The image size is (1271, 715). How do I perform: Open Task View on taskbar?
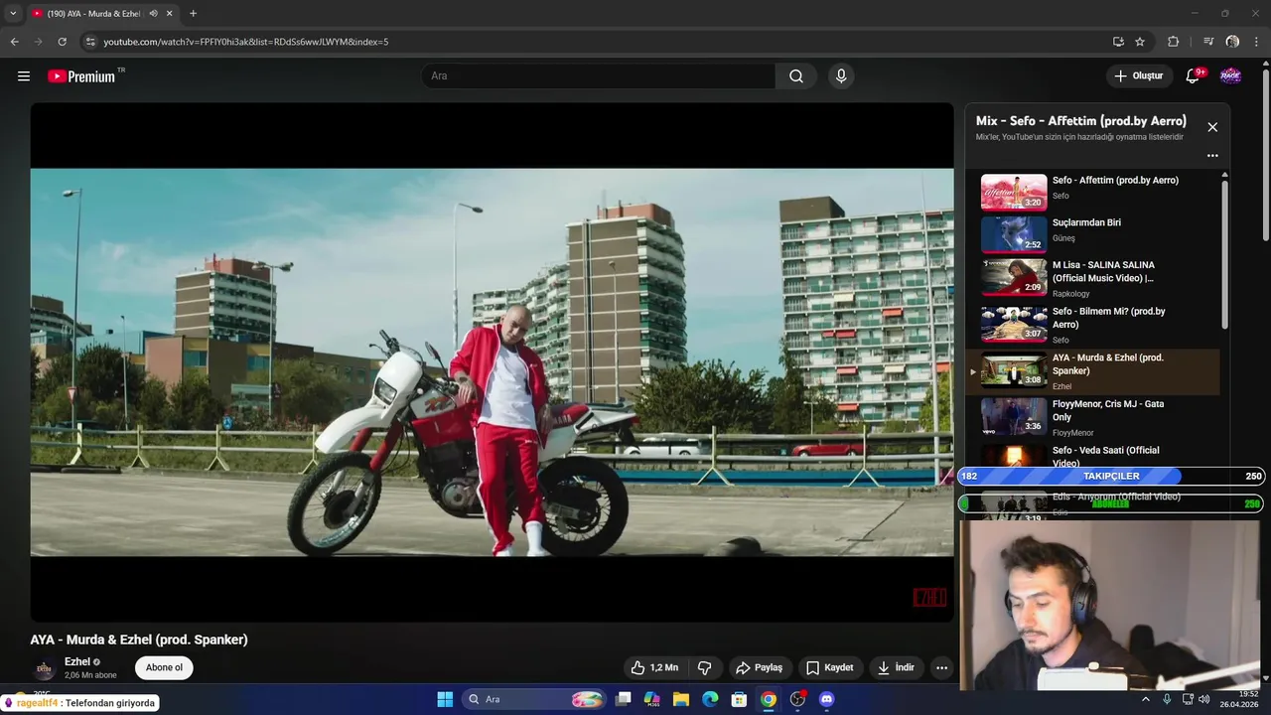(x=623, y=699)
